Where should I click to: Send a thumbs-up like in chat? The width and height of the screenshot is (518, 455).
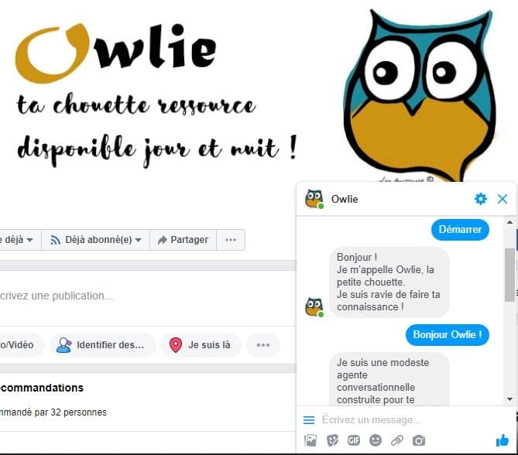pos(503,440)
